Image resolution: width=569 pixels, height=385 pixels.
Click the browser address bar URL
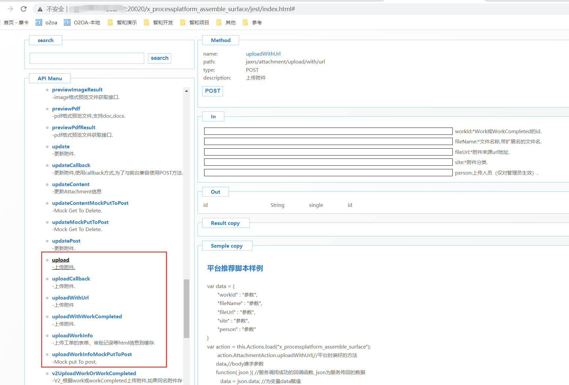(211, 9)
